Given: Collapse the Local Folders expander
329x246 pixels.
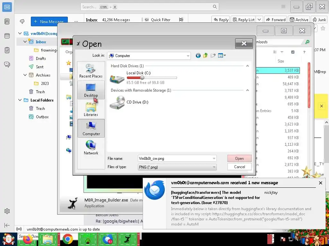Looking at the screenshot, I should (20, 100).
